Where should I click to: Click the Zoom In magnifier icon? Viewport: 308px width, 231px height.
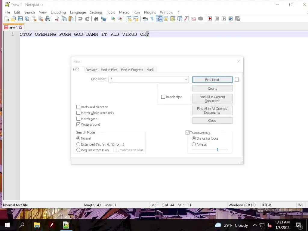click(x=112, y=19)
